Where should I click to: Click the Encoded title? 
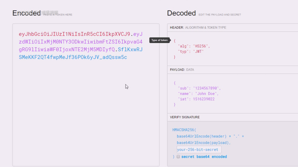(27, 13)
